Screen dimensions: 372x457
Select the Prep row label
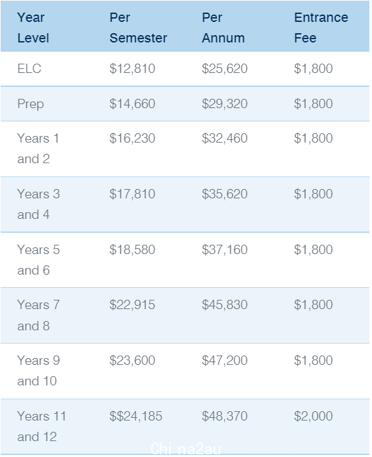tap(31, 104)
